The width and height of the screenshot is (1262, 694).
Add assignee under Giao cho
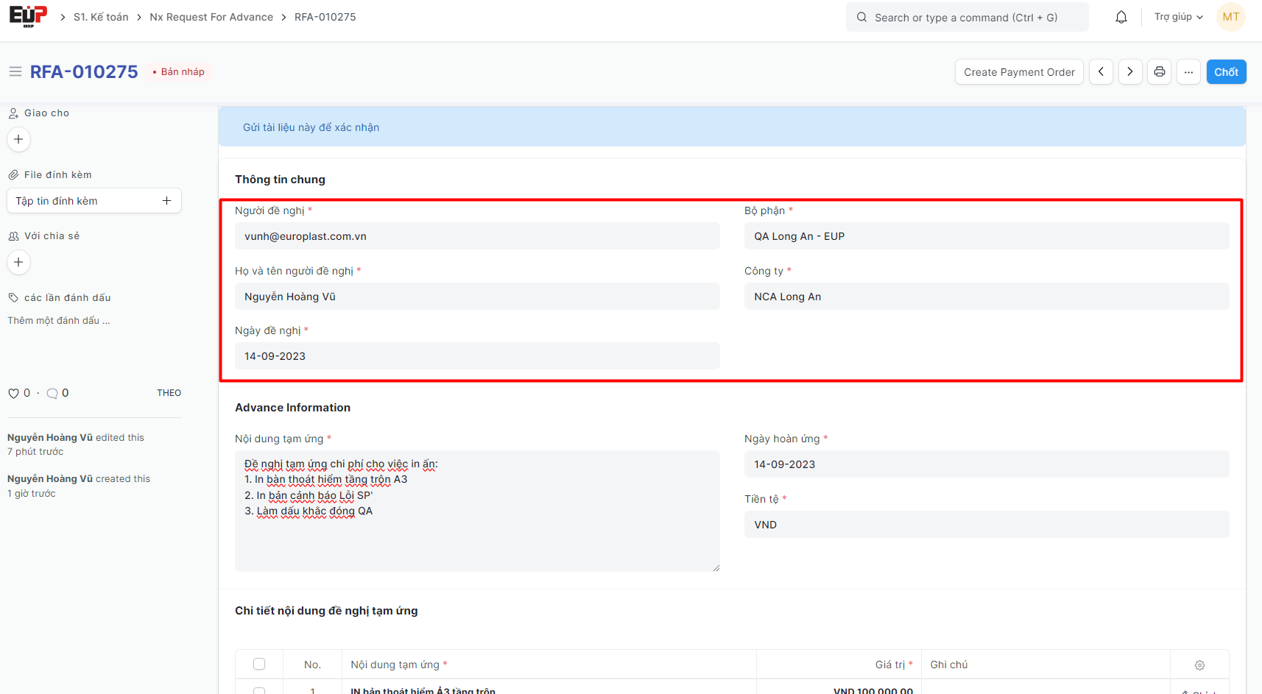18,139
